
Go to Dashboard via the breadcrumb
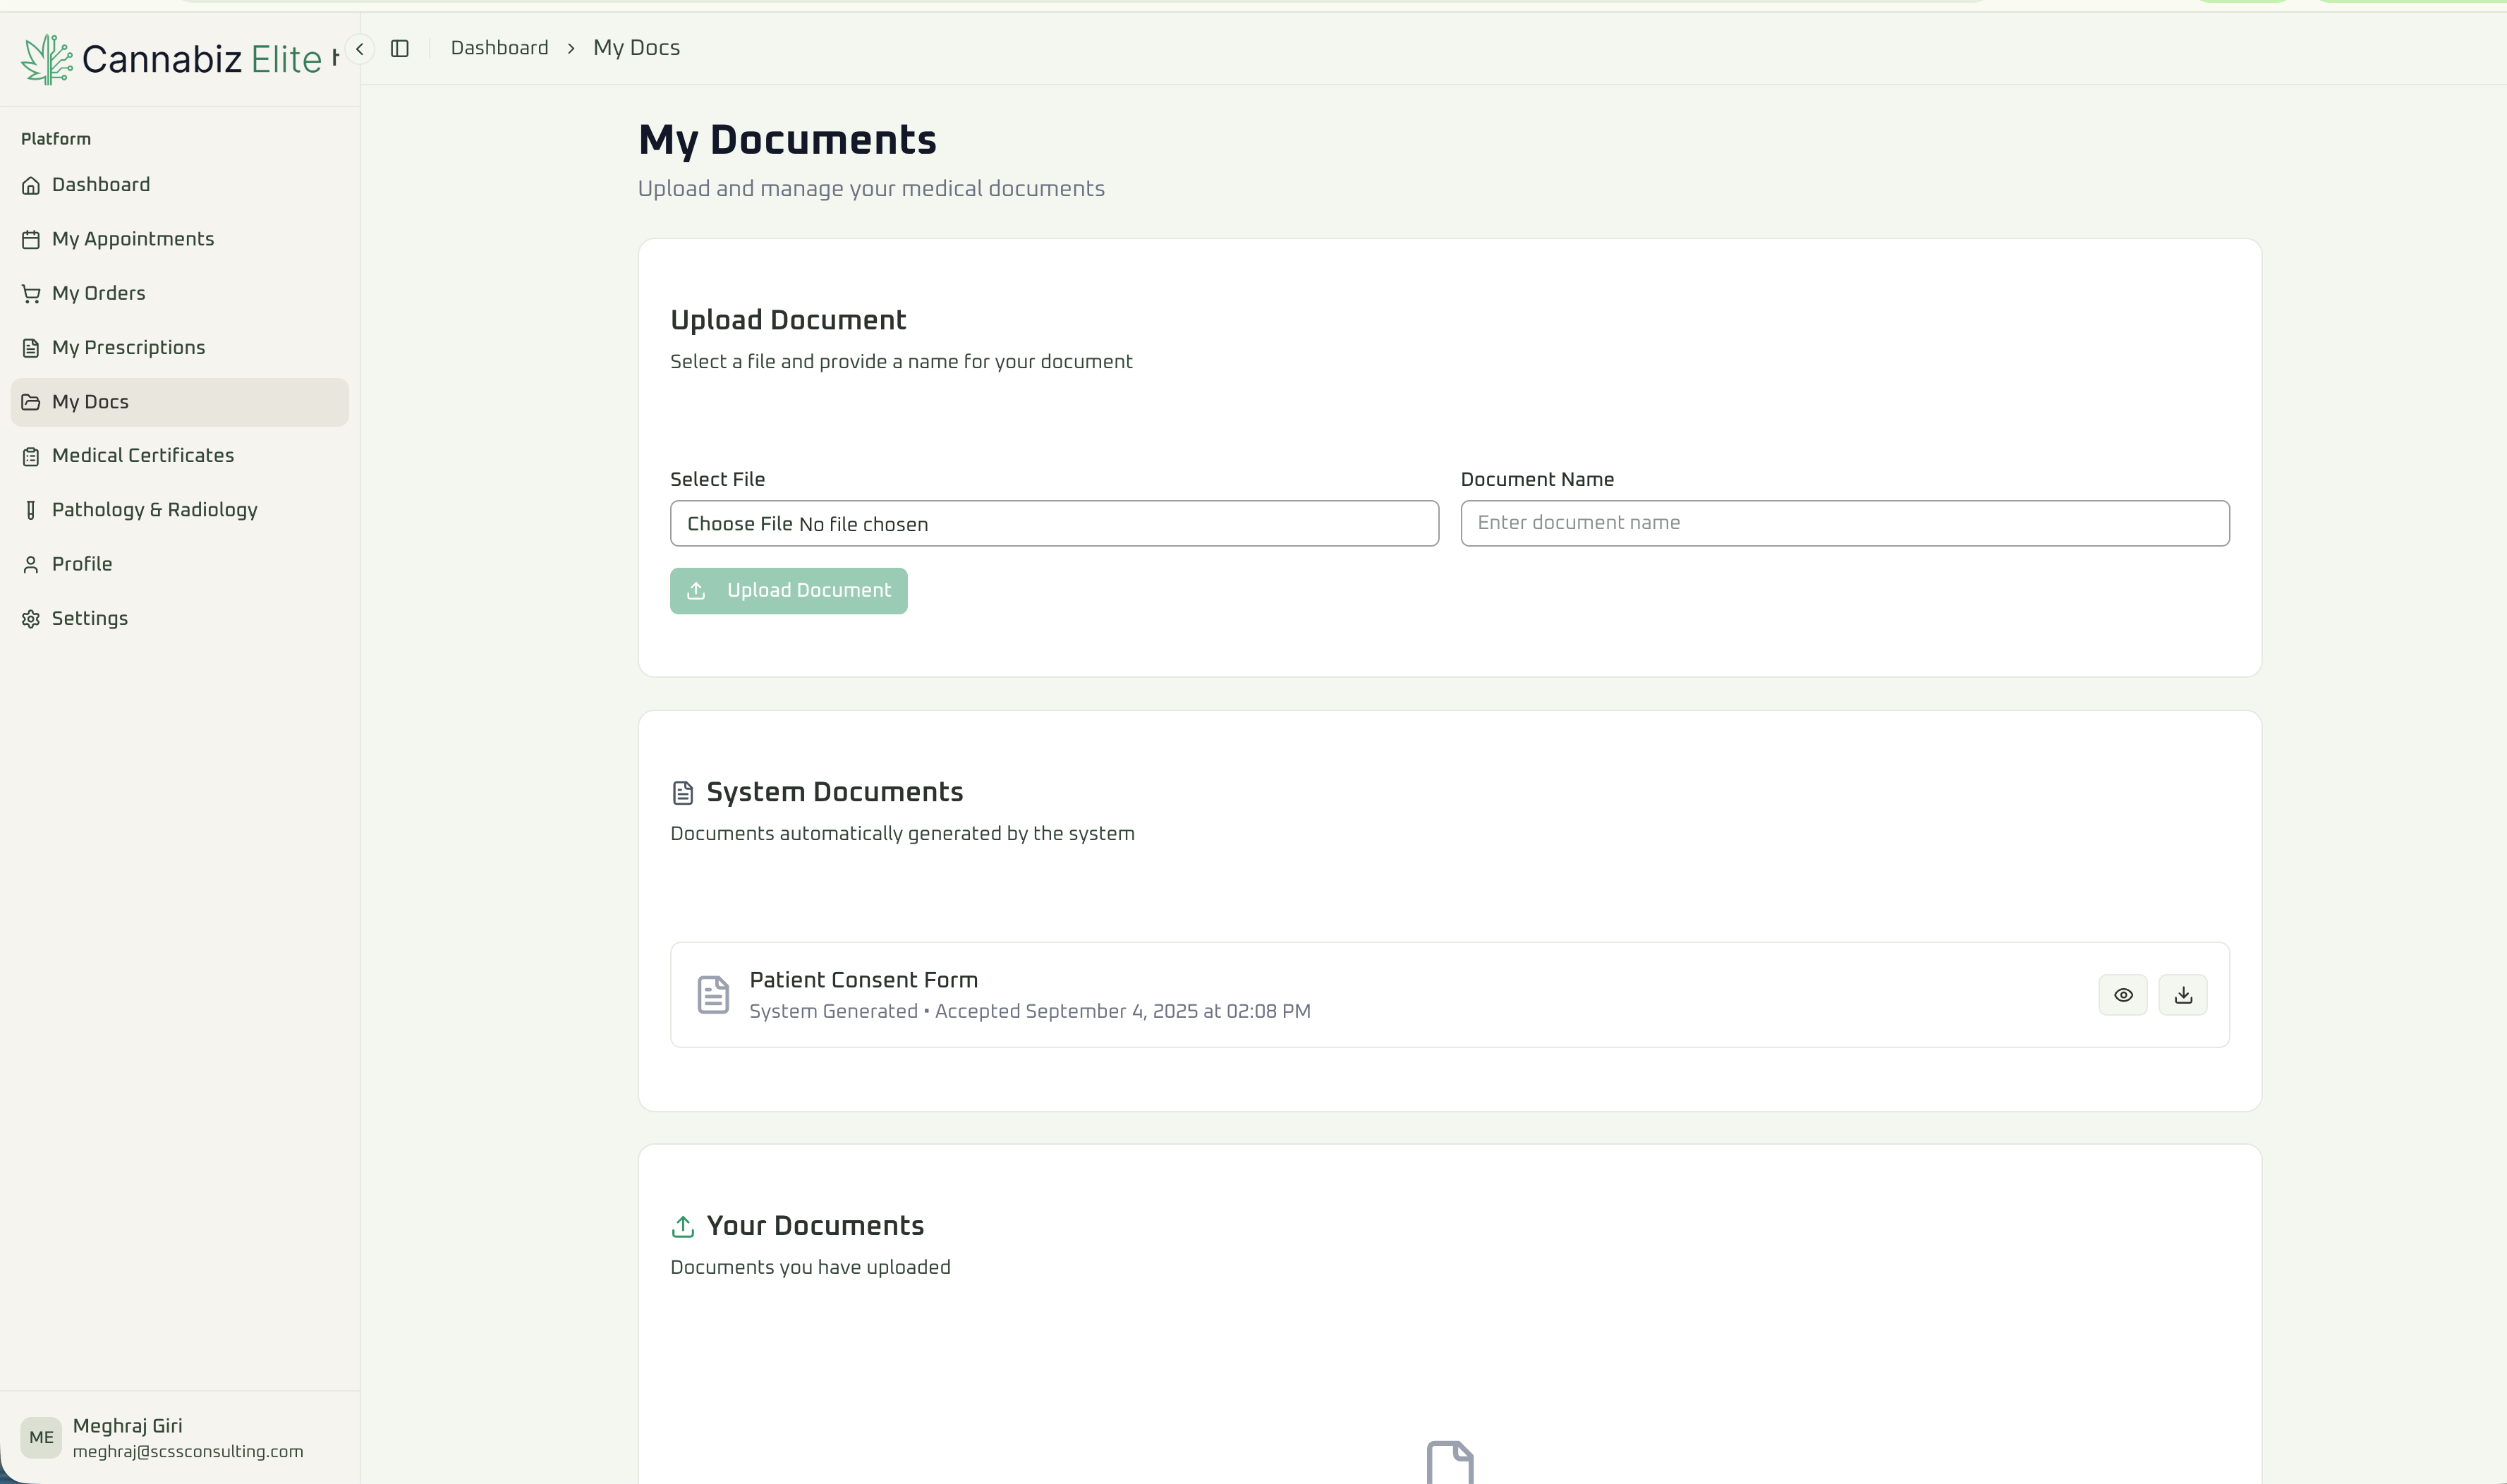pos(499,47)
